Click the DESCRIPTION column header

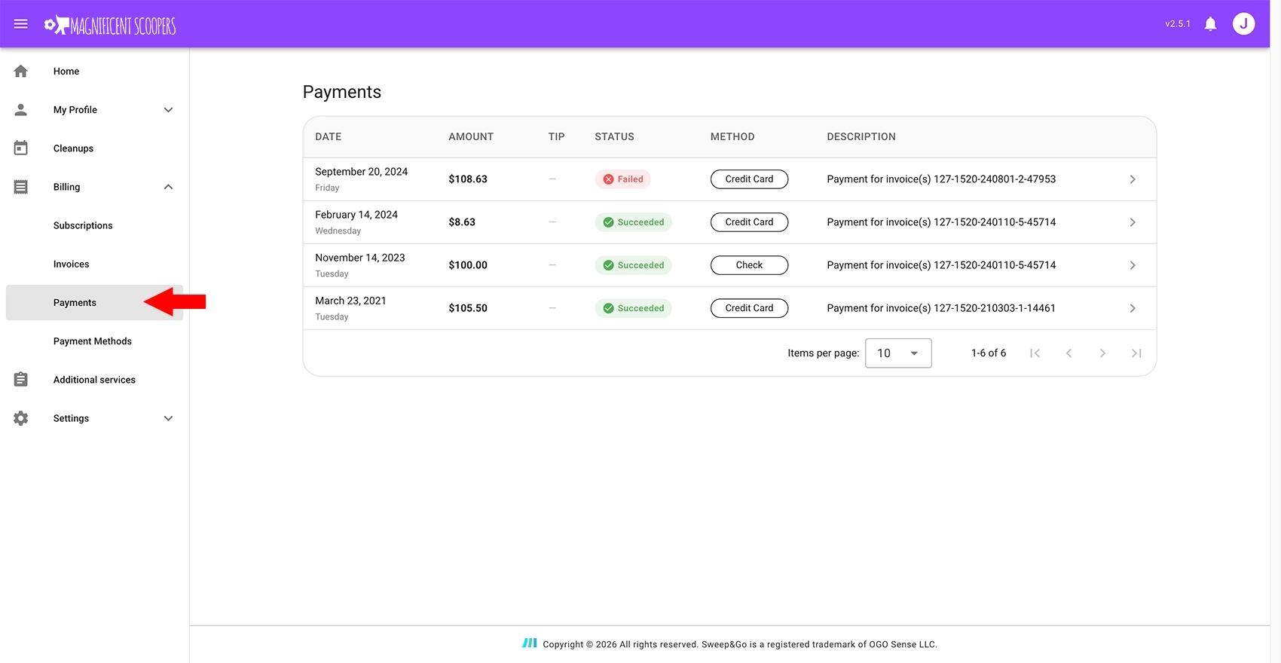(861, 136)
